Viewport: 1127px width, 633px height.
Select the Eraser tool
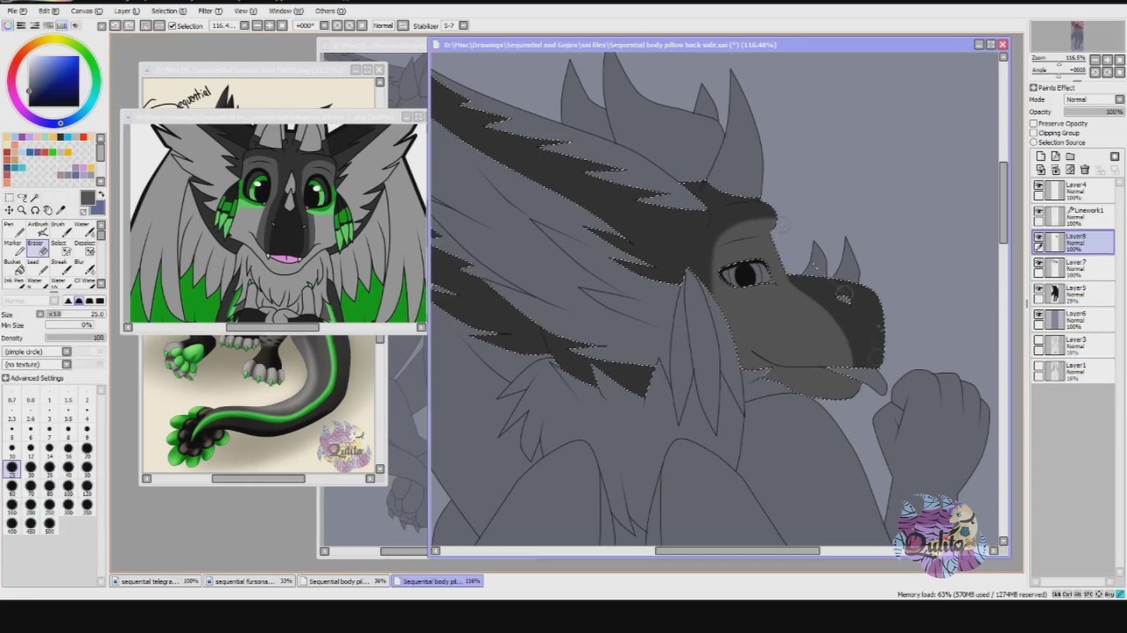(38, 248)
